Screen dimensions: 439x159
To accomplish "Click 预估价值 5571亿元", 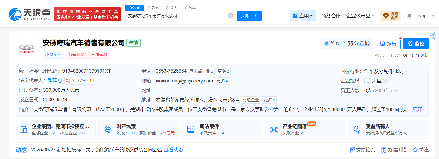I will pos(157,133).
